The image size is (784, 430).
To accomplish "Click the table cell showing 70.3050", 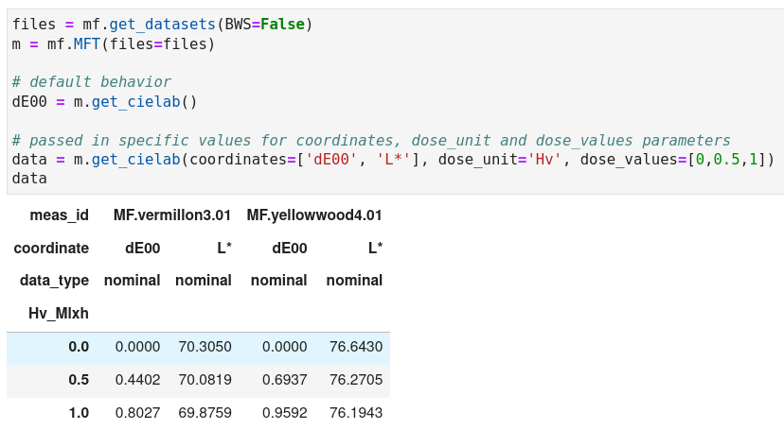I will coord(205,347).
